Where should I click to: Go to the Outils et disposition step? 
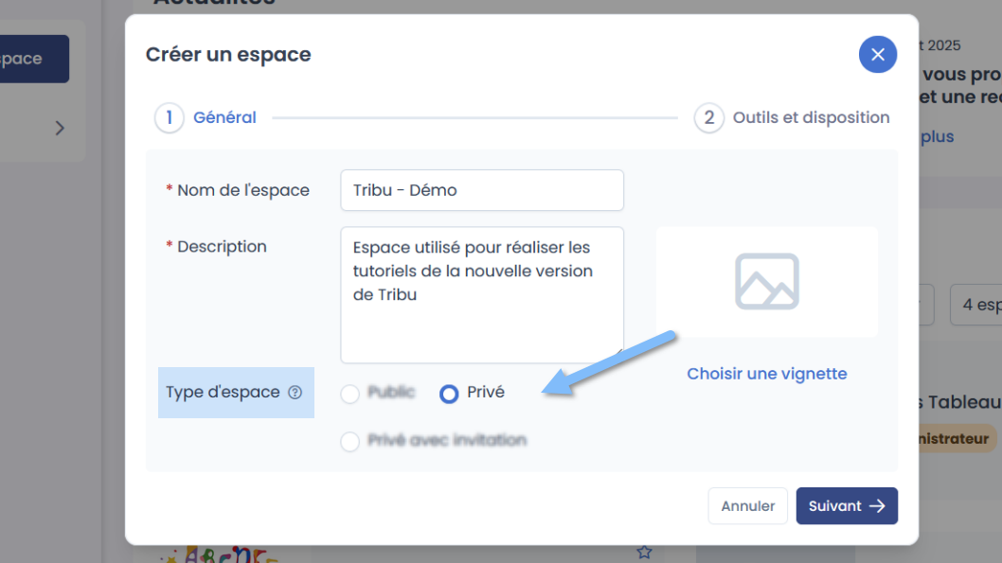(x=792, y=117)
